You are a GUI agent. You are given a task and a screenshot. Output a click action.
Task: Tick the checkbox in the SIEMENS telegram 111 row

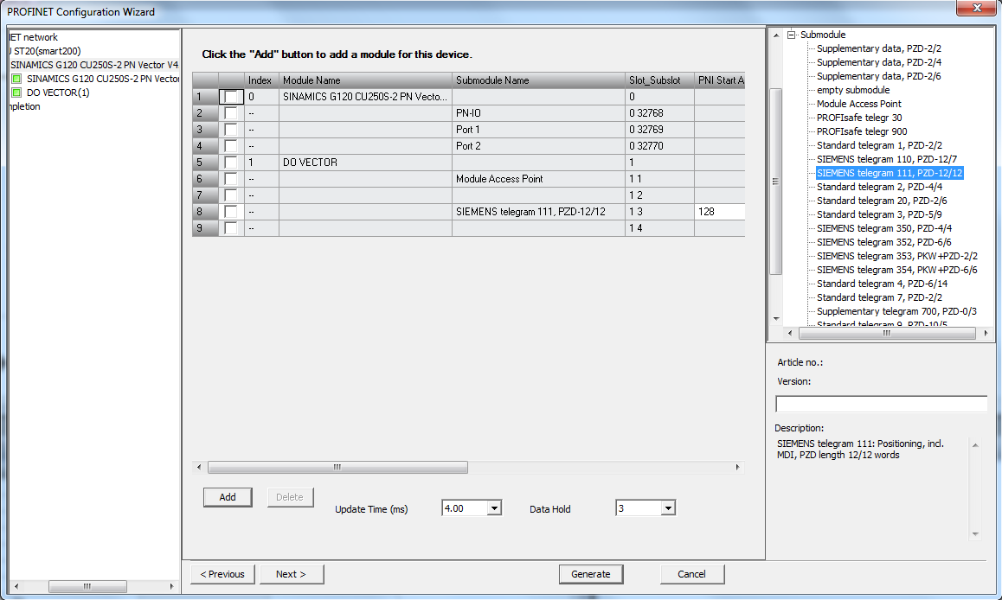[x=231, y=211]
